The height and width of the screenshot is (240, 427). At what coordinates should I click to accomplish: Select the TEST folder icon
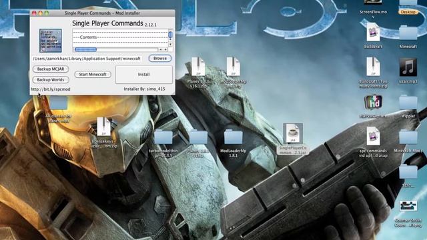408,172
